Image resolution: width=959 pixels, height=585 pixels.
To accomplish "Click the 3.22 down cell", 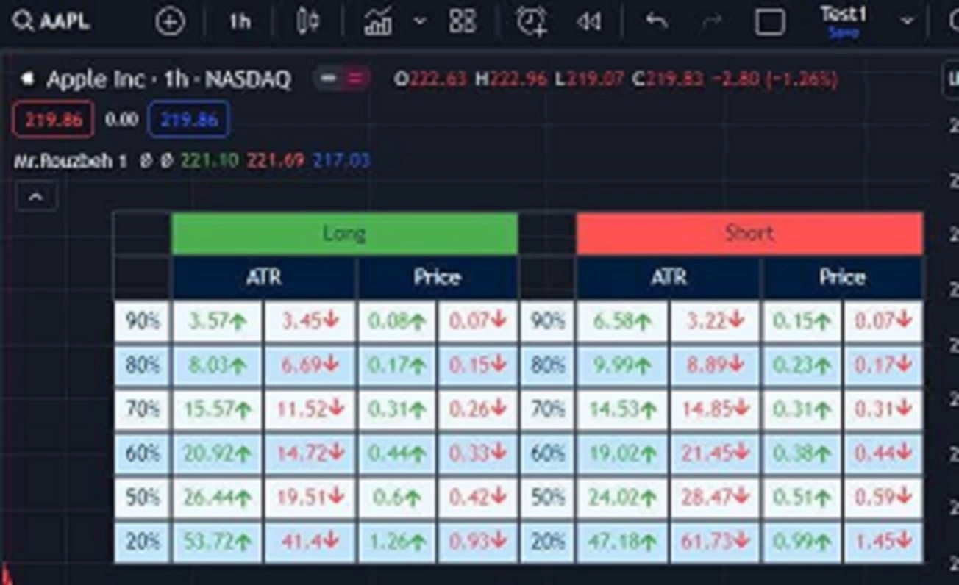I will point(716,321).
